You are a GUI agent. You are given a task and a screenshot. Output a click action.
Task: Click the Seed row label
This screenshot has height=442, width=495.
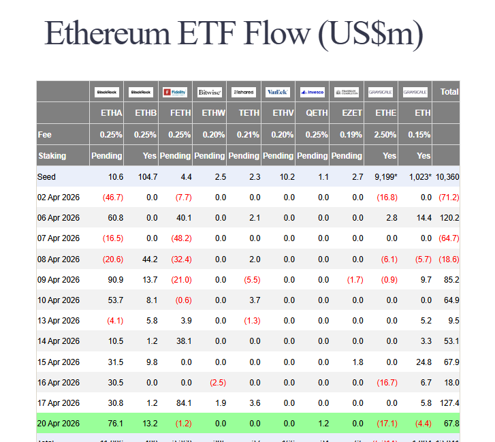click(47, 177)
